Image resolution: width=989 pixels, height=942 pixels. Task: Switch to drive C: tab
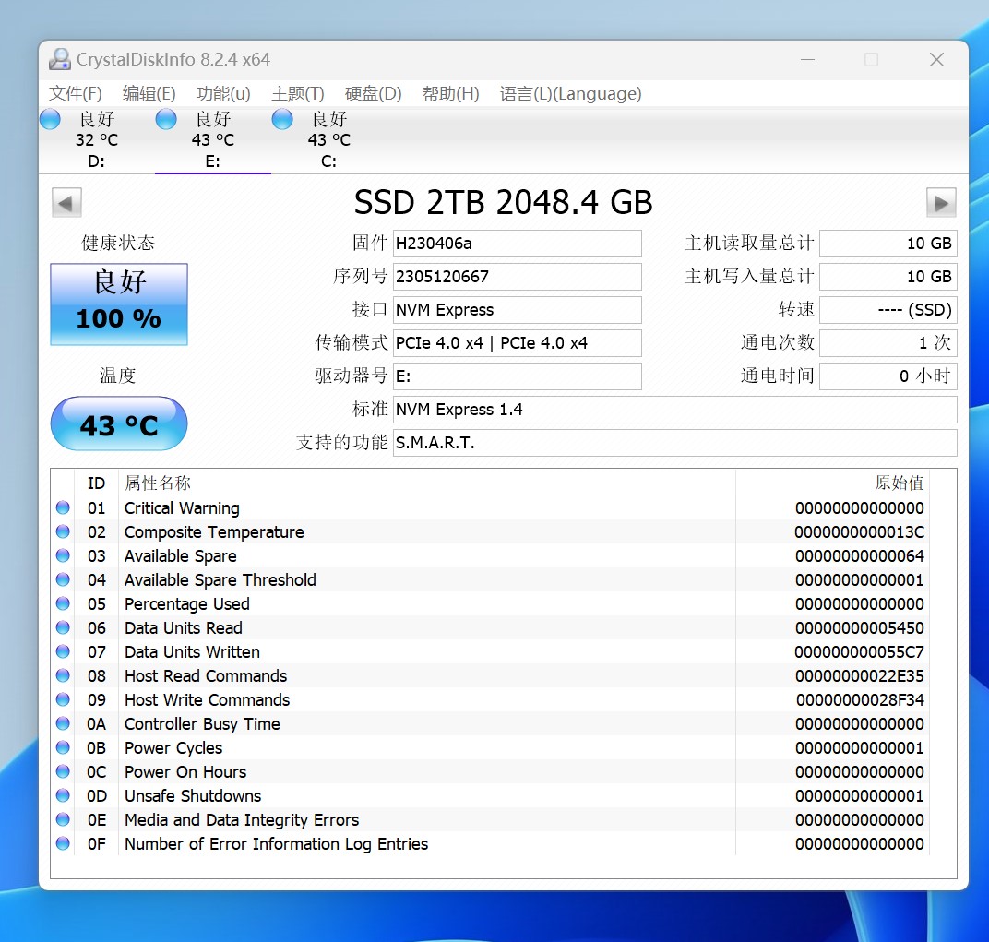(x=329, y=138)
